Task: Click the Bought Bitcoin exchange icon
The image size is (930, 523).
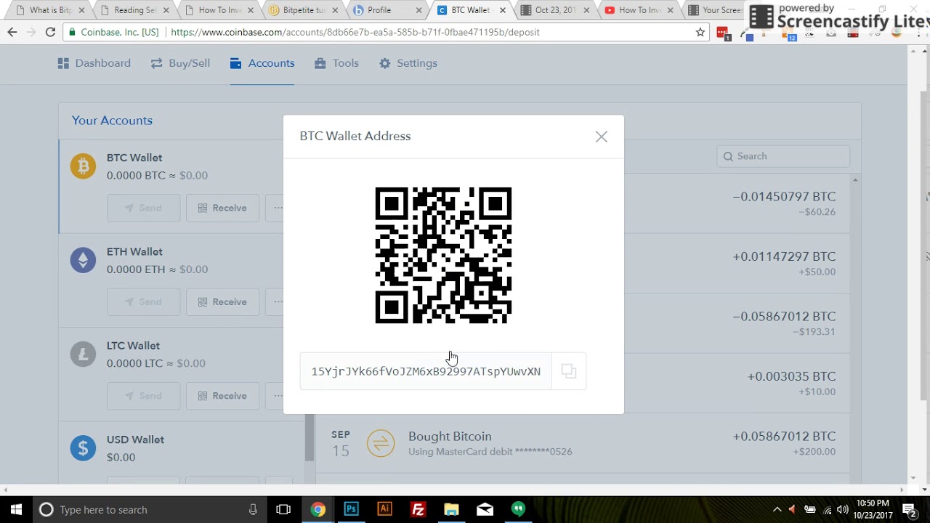Action: point(381,443)
